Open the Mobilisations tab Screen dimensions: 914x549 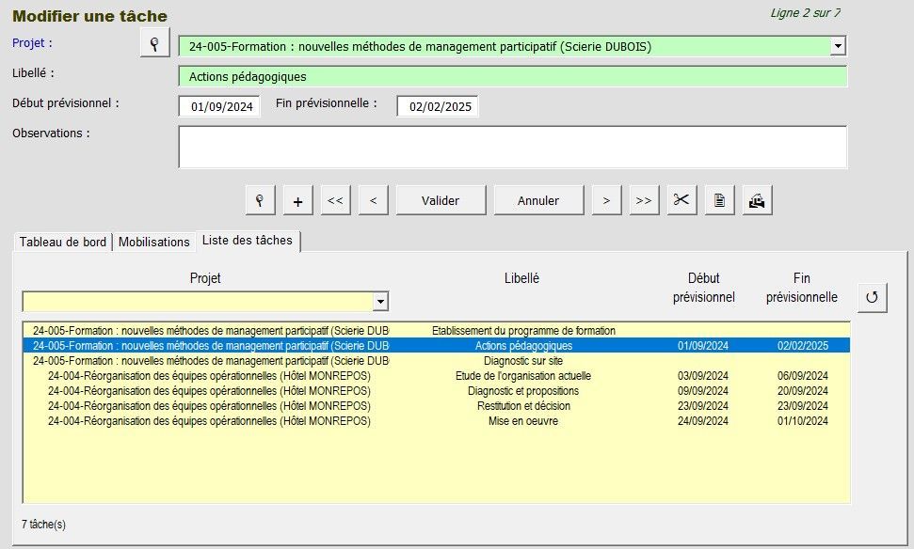[x=154, y=242]
